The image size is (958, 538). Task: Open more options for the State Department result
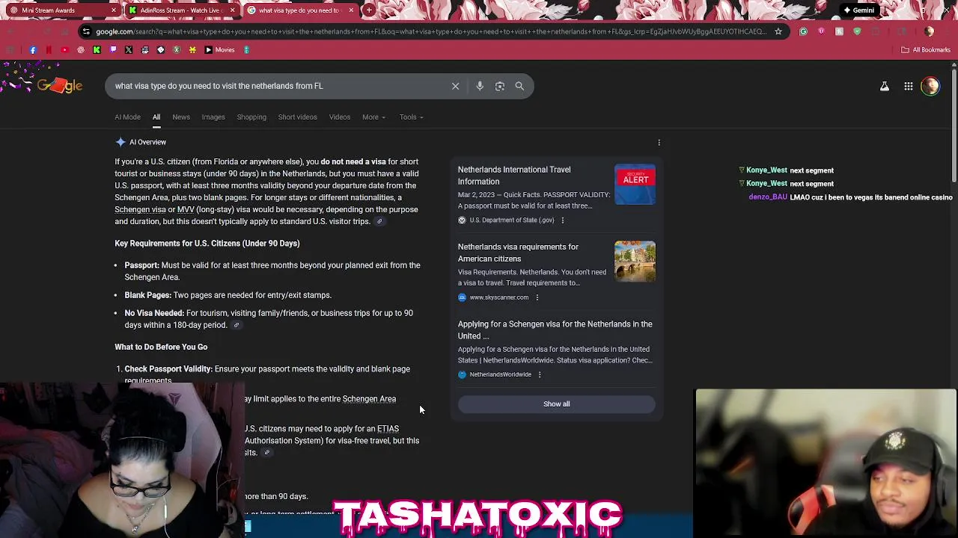point(563,220)
